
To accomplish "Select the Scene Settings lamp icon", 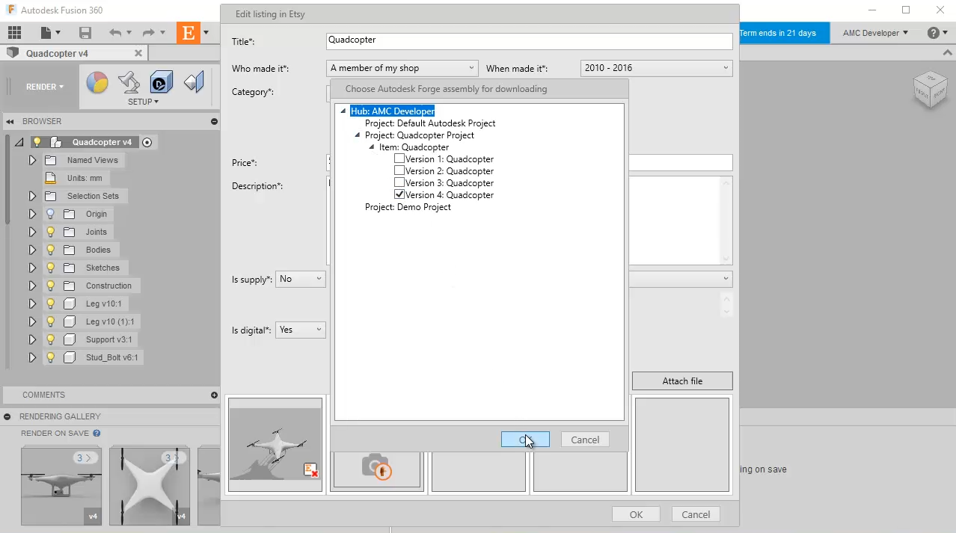I will click(x=129, y=82).
